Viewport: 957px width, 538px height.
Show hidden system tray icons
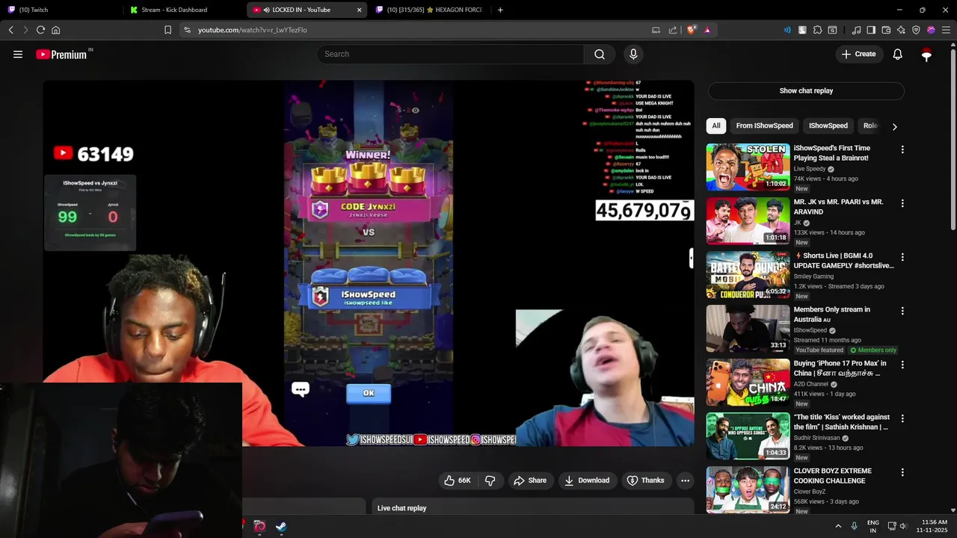(838, 526)
